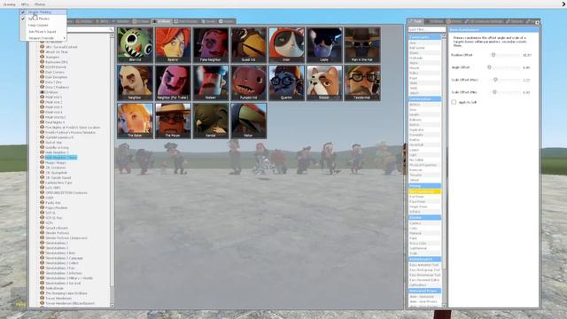
Task: Enable Join Player's Squad option
Action: pos(43,32)
